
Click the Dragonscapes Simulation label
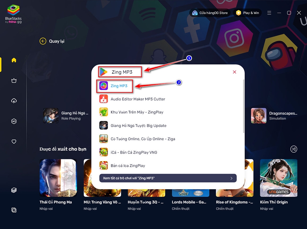pos(278,118)
